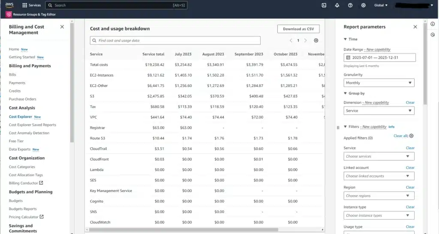This screenshot has width=439, height=234.
Task: Open the Services grid menu
Action: pos(31,5)
